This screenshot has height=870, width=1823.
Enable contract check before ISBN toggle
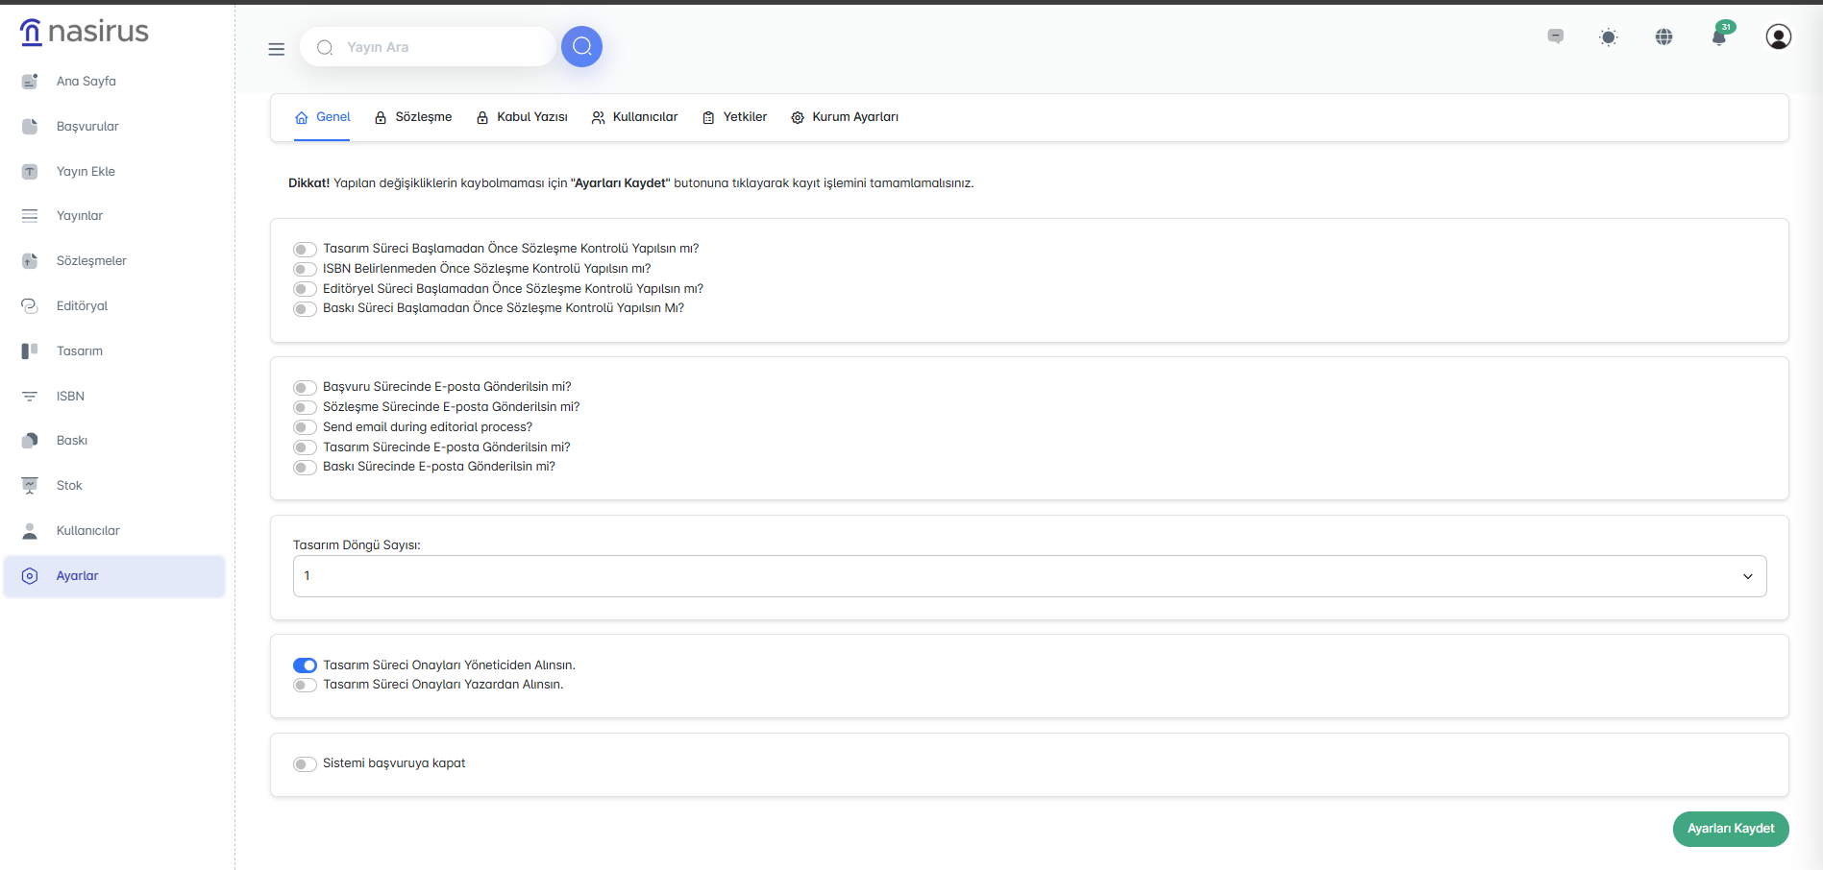point(305,270)
